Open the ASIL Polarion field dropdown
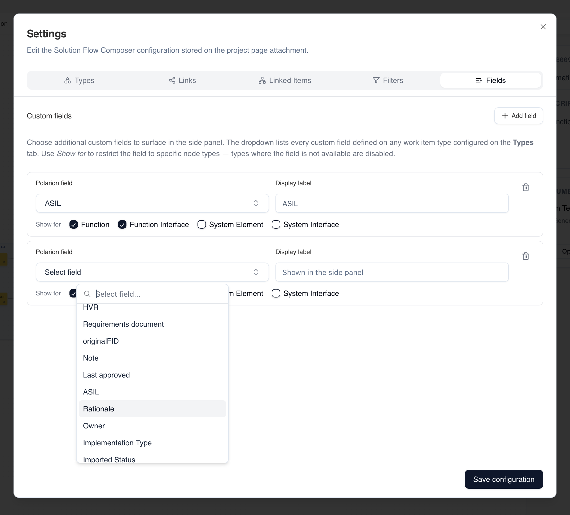The width and height of the screenshot is (570, 515). point(152,203)
